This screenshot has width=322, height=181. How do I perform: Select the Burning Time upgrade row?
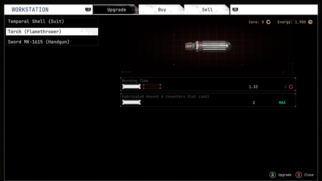click(x=208, y=84)
